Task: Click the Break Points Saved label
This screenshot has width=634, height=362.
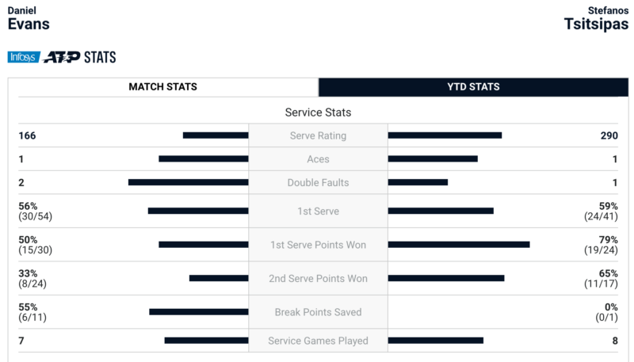Action: point(319,312)
